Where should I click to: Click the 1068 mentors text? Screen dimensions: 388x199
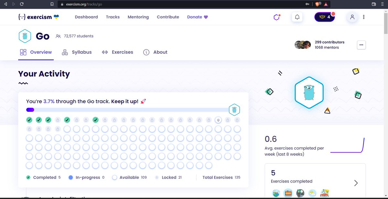point(327,47)
